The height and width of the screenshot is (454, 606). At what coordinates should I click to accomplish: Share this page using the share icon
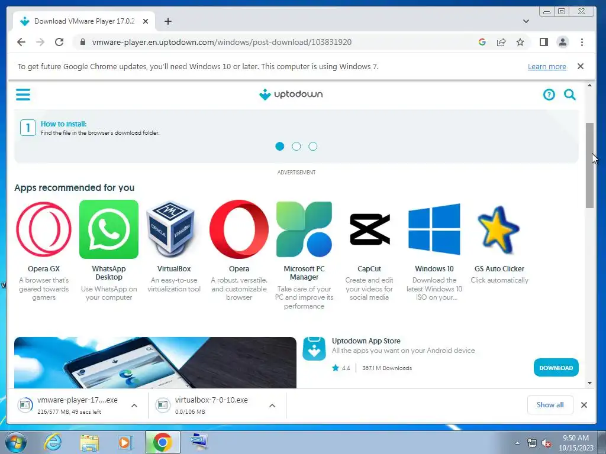[501, 42]
